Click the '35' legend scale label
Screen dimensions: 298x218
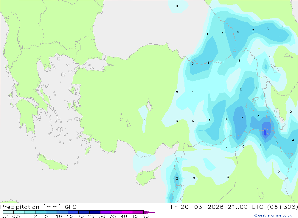113,216
